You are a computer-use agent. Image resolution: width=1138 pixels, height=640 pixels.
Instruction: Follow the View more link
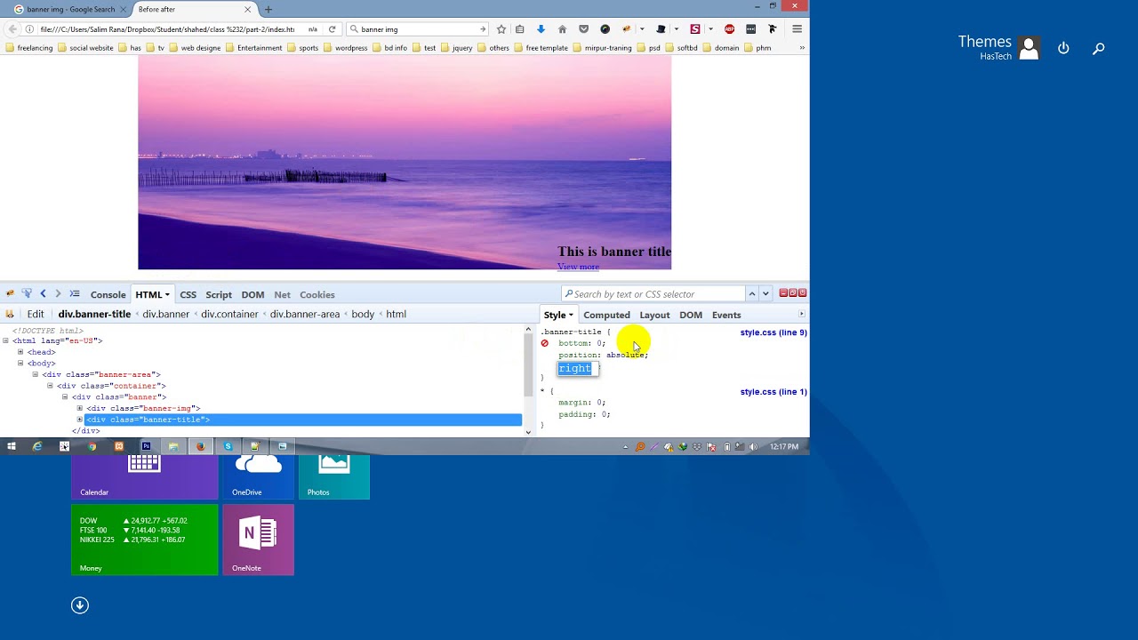point(578,267)
